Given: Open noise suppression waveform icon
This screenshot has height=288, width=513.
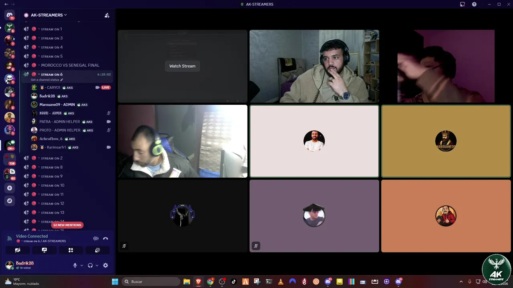Looking at the screenshot, I should (x=96, y=238).
